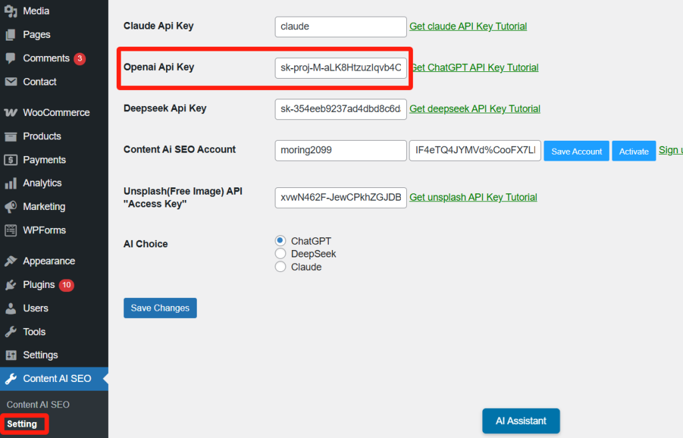This screenshot has width=683, height=438.
Task: Open the AI Assistant button
Action: (x=521, y=421)
